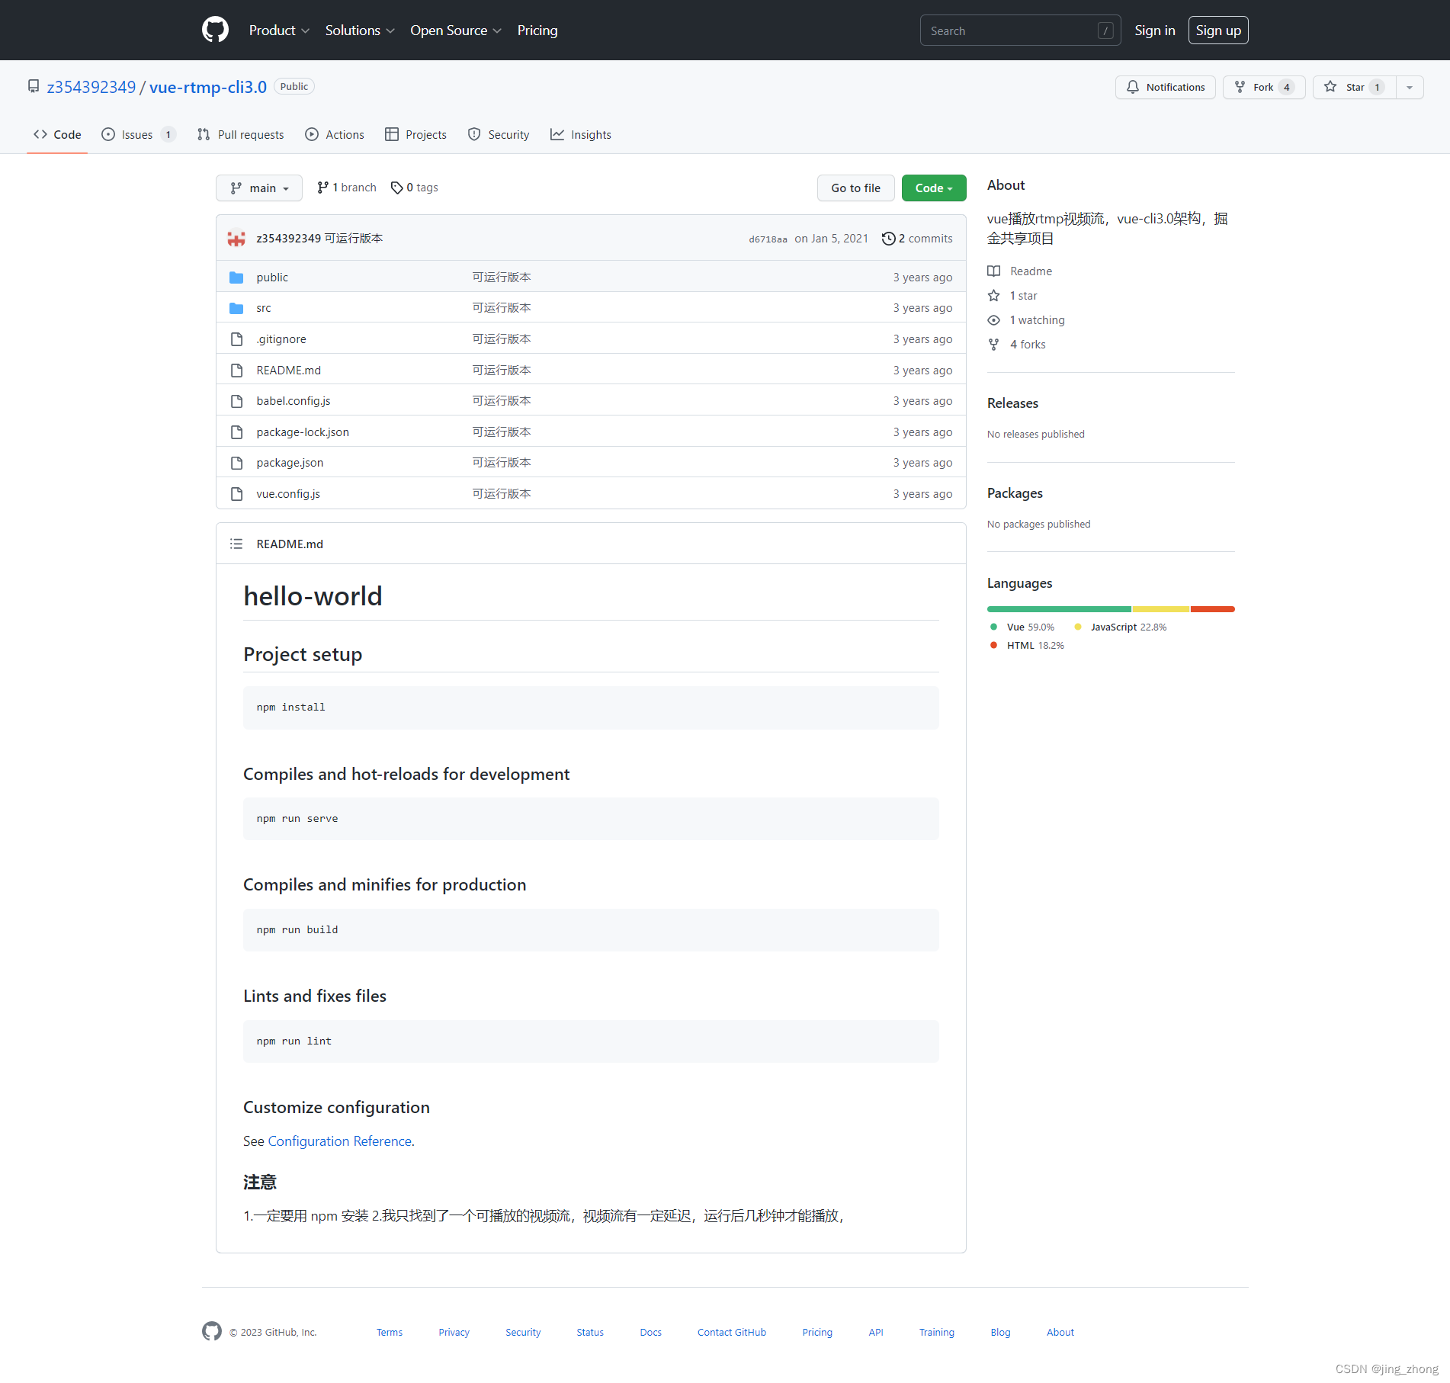Open the Open Source dropdown
1450x1383 pixels.
pyautogui.click(x=456, y=30)
